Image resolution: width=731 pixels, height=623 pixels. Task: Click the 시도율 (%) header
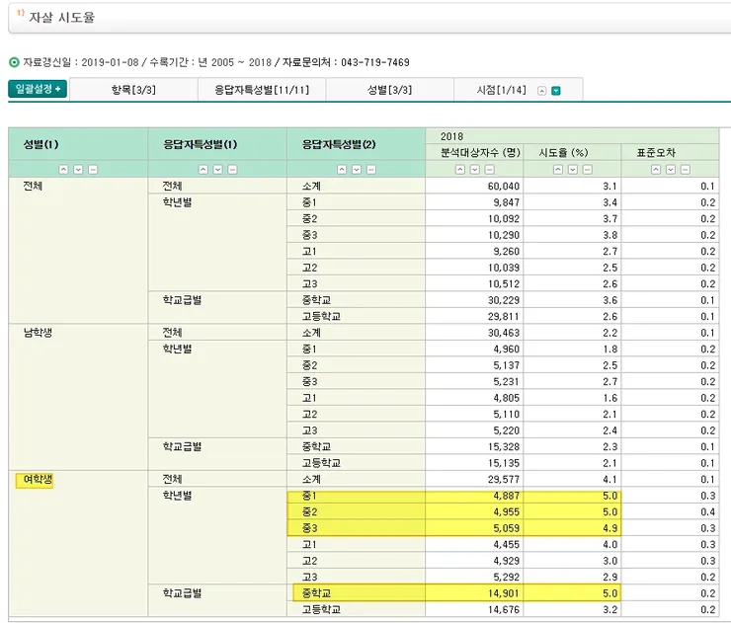click(573, 152)
